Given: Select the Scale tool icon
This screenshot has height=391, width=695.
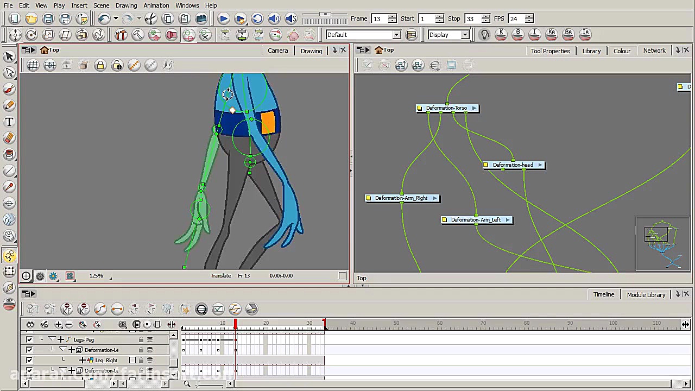Looking at the screenshot, I should pos(48,35).
